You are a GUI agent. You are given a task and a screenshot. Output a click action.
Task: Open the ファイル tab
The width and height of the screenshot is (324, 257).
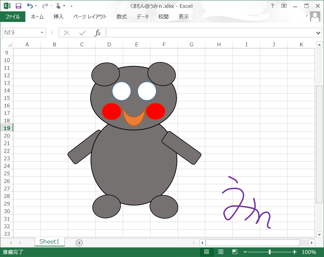13,16
